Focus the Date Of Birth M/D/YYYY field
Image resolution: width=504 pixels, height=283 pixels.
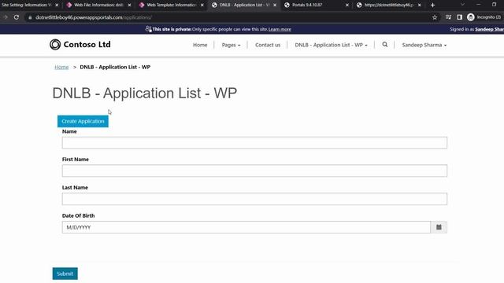246,227
